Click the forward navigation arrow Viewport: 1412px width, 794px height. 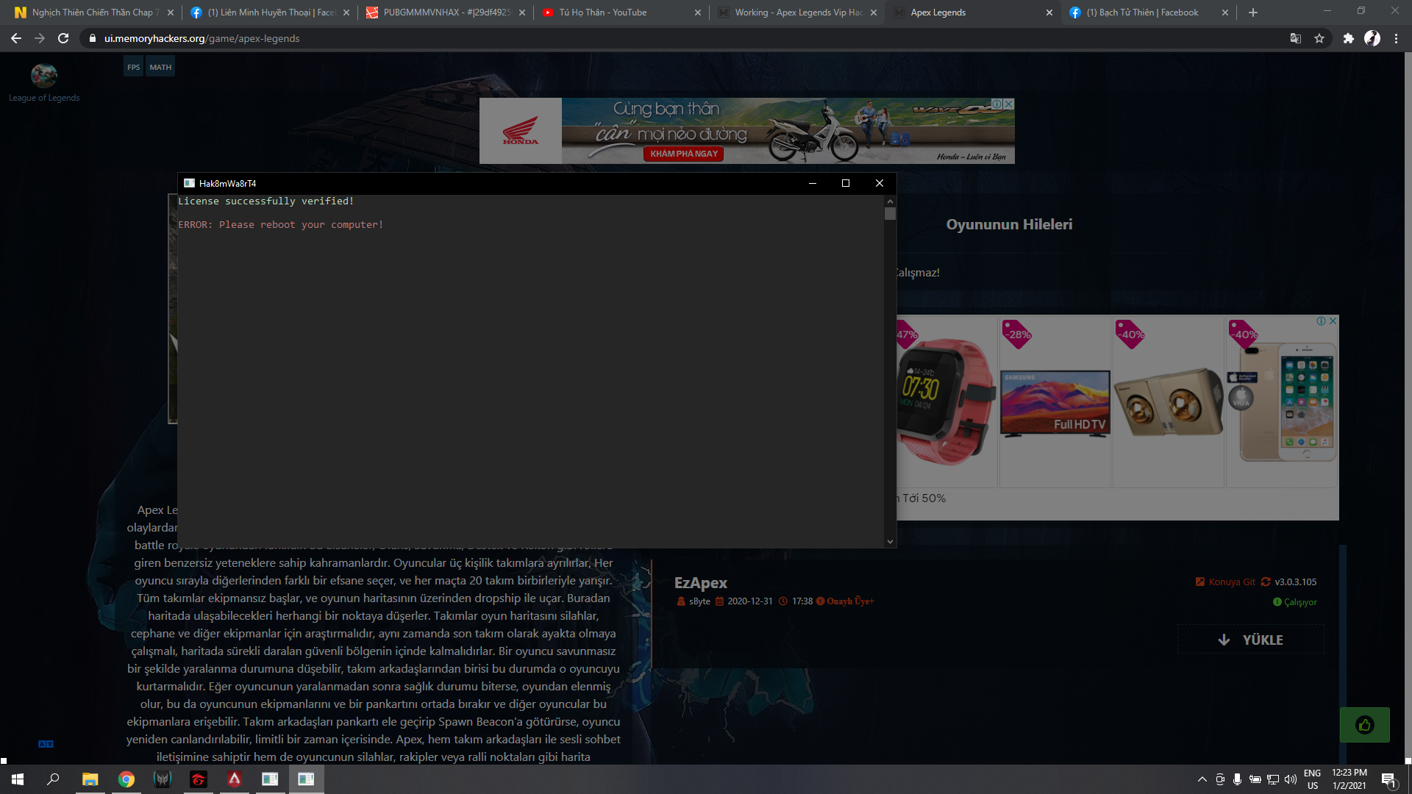point(40,38)
